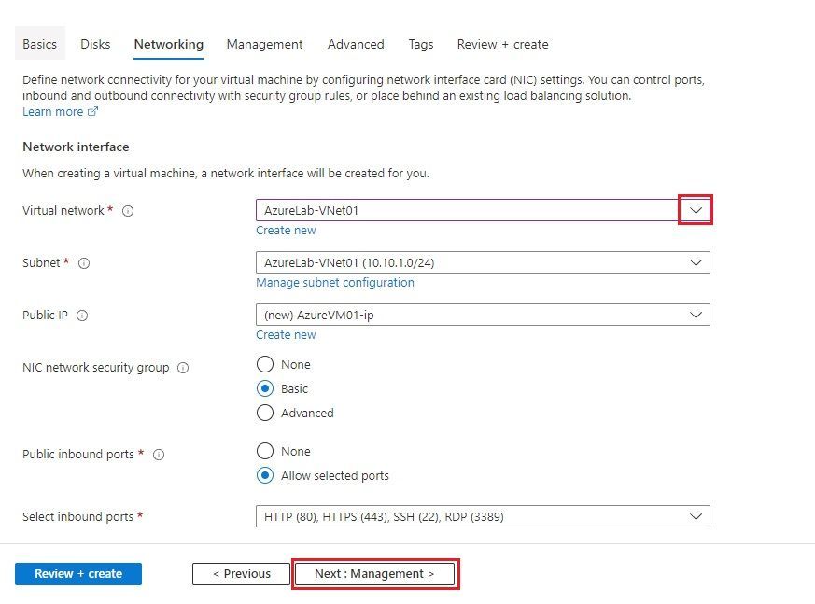Select Basic NIC network security group
815x604 pixels.
click(x=265, y=388)
